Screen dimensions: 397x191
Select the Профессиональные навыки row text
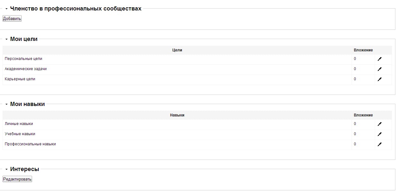[30, 144]
